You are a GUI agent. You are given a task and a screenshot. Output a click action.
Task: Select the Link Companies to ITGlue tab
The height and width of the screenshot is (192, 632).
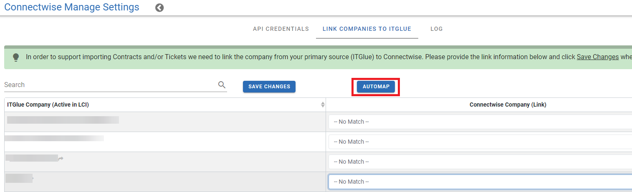tap(367, 29)
